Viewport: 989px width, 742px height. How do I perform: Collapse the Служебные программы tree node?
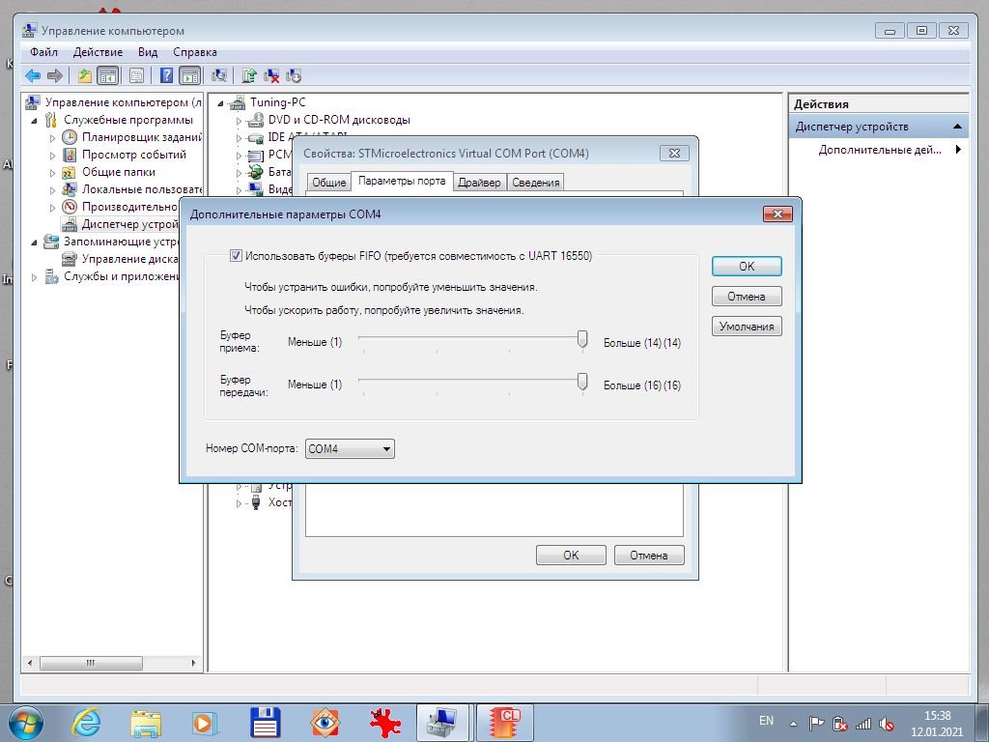coord(36,121)
